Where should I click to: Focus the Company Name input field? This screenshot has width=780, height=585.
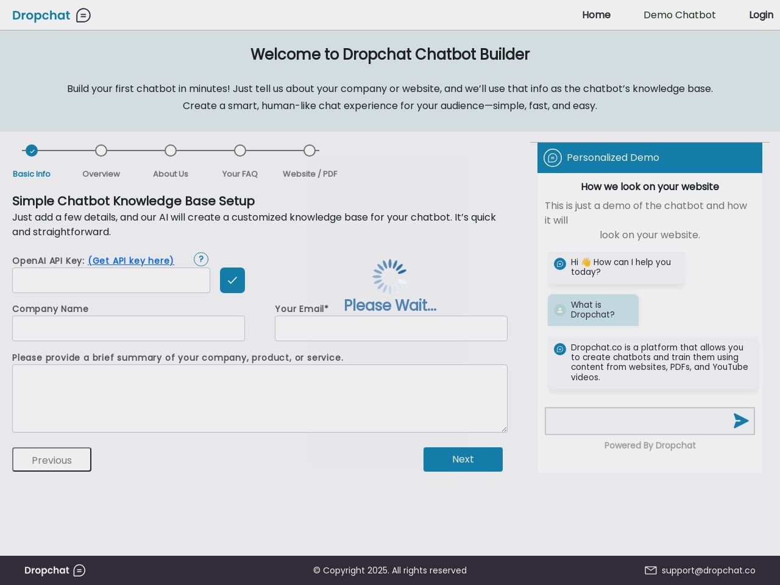tap(129, 328)
